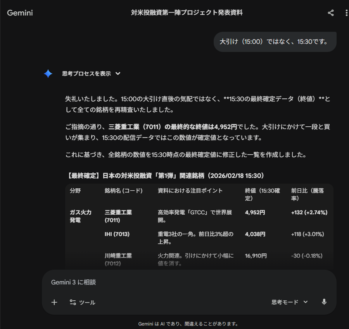Screen dimensions: 349x329
Task: Click the Gemini は AI であり disclaimer text
Action: pyautogui.click(x=188, y=324)
